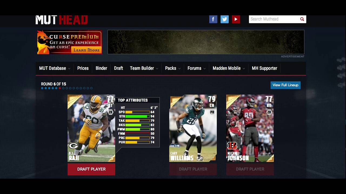
Task: Click the STR attribute bar showing 94
Action: point(137,116)
